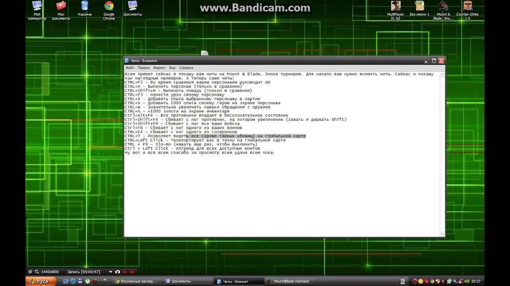Switch to Mount&Blade Warband taskbar button

pyautogui.click(x=290, y=281)
